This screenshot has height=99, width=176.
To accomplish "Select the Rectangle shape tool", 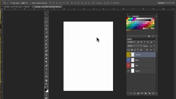I will coord(46,76).
